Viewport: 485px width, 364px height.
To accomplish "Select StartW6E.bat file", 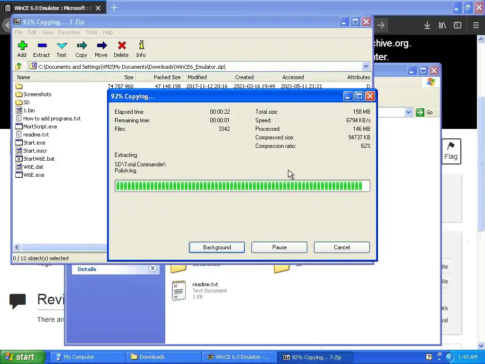I will 35,158.
